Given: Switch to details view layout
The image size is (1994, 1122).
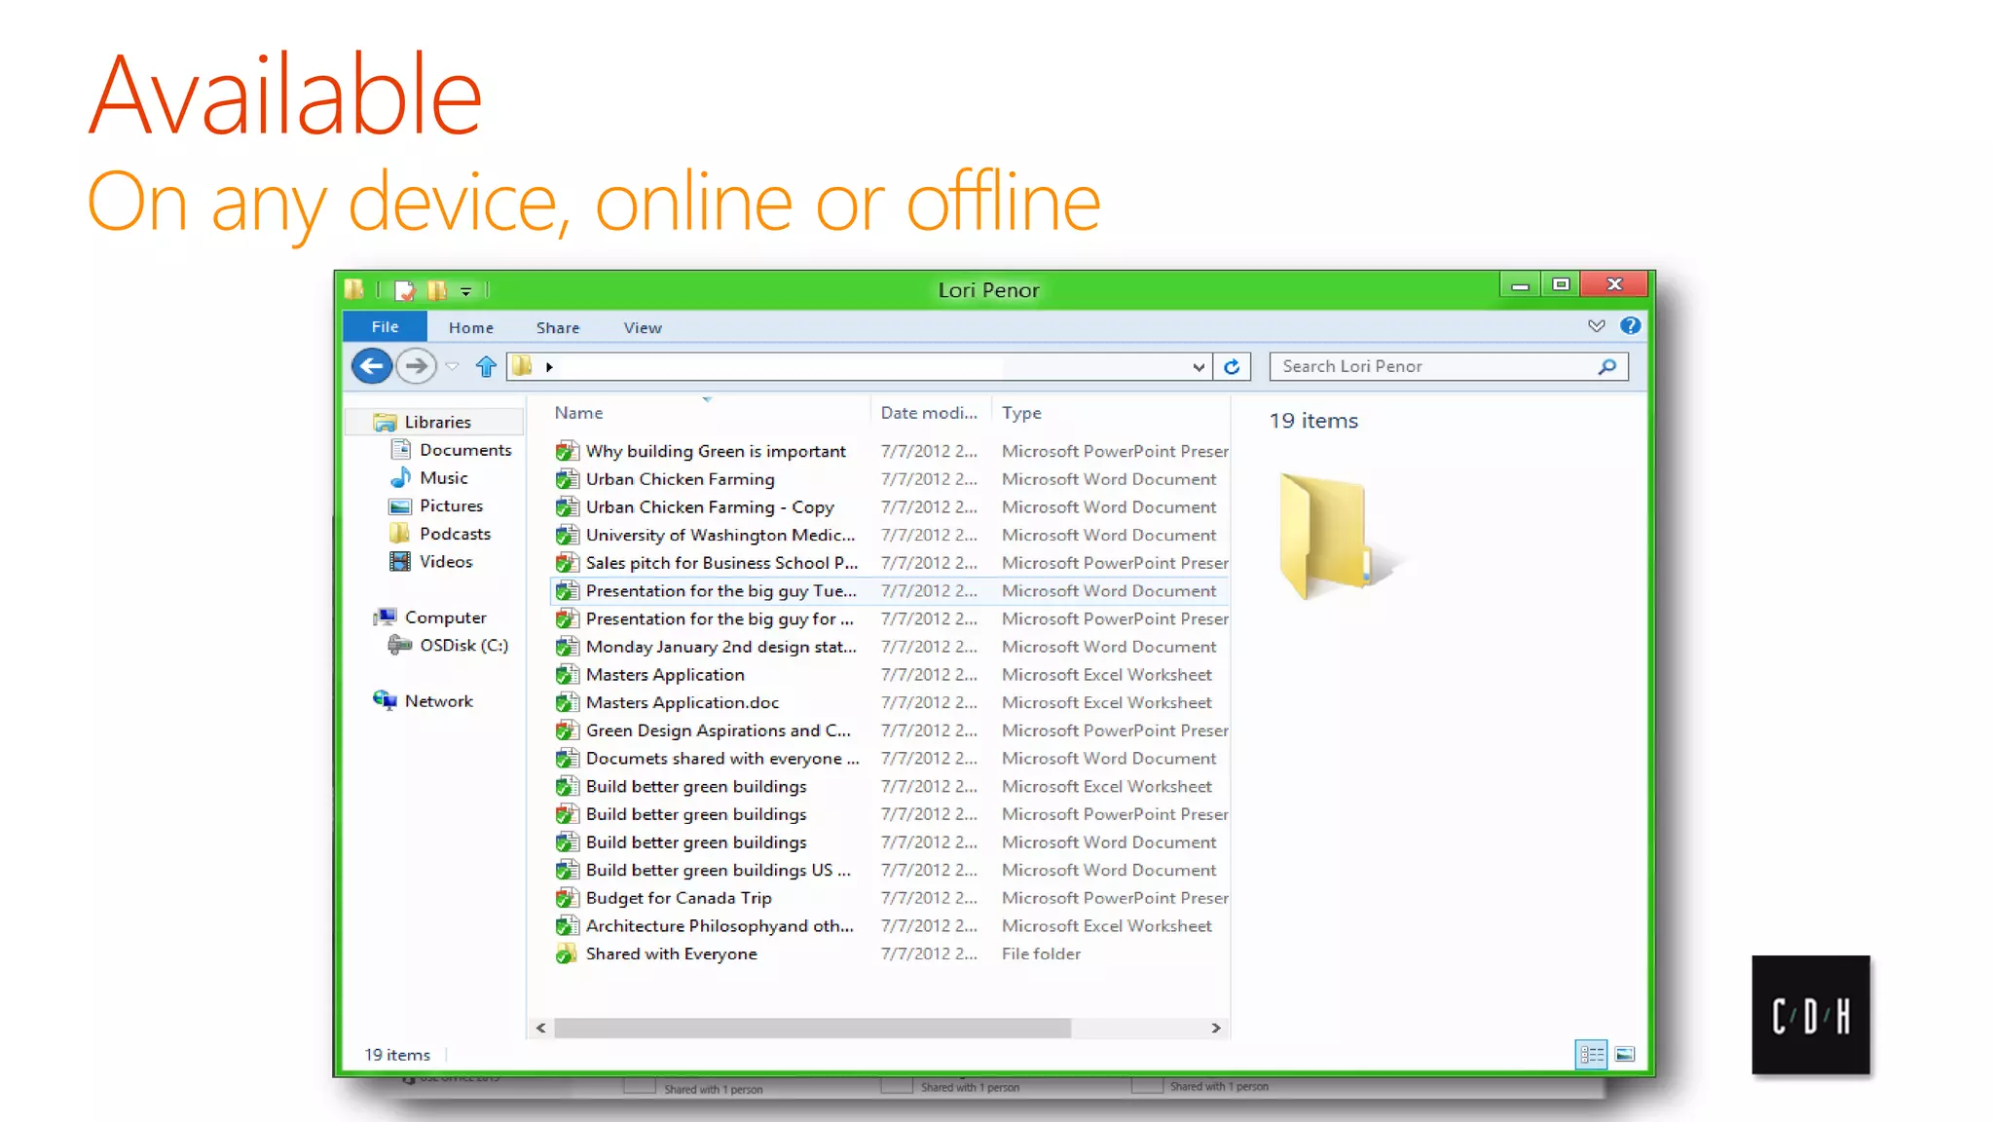Looking at the screenshot, I should click(x=1591, y=1054).
